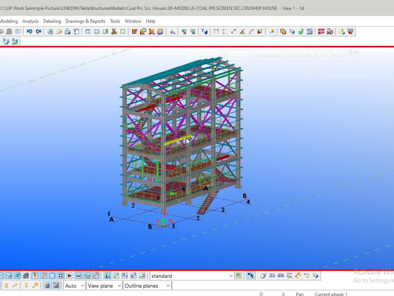394x296 pixels.
Task: Click the yellow push-pin icon
Action: tap(271, 32)
